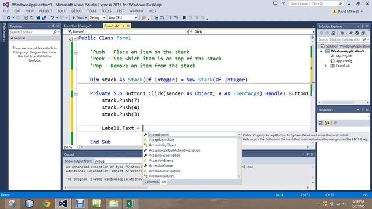Image resolution: width=372 pixels, height=209 pixels.
Task: Open the Show output from Debug dropdown
Action: (x=118, y=161)
